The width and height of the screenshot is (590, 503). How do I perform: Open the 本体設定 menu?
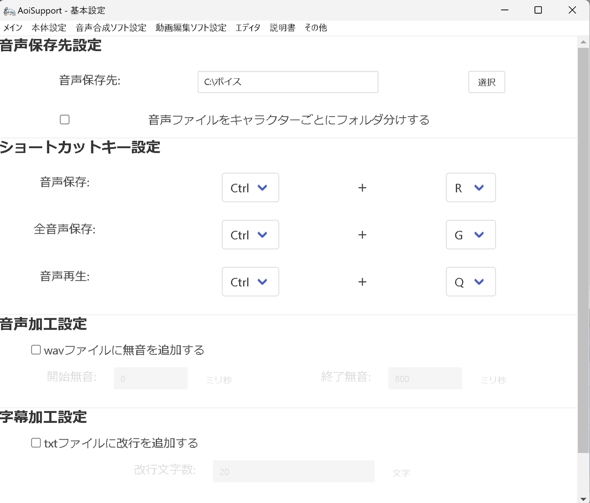tap(49, 28)
